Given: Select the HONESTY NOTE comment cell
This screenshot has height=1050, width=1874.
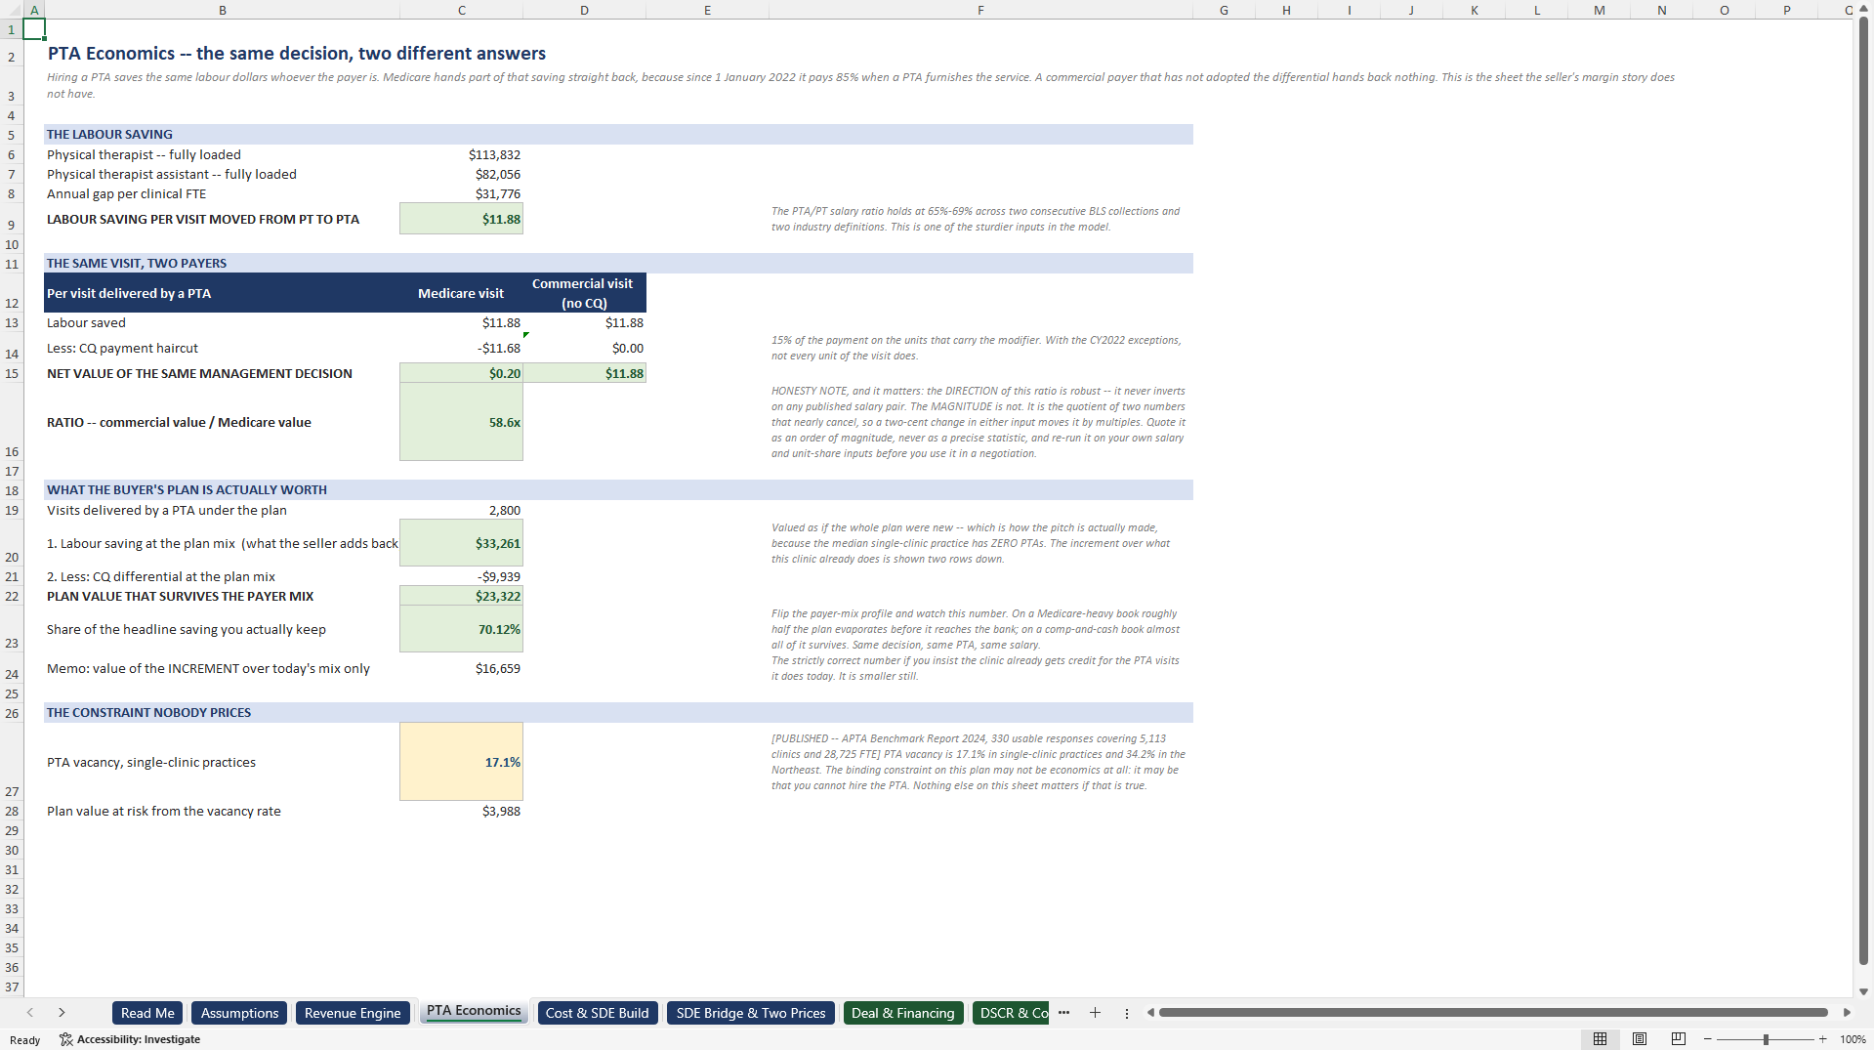Looking at the screenshot, I should [980, 422].
